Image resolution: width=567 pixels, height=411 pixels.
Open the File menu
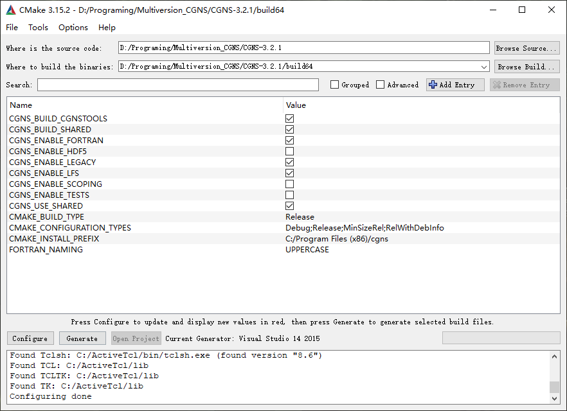point(12,28)
